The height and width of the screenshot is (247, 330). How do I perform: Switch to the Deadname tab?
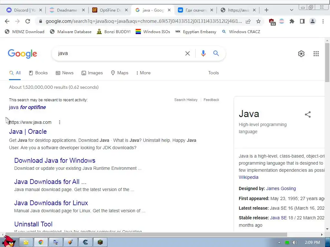(x=67, y=10)
